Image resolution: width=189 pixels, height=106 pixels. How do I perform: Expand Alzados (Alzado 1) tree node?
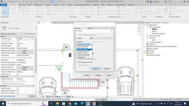coord(147,42)
